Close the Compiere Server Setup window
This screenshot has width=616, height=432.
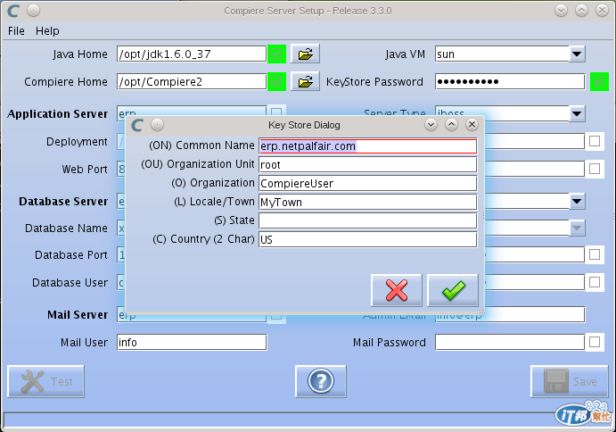(x=602, y=11)
